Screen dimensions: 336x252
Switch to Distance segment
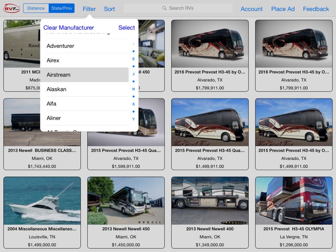36,8
